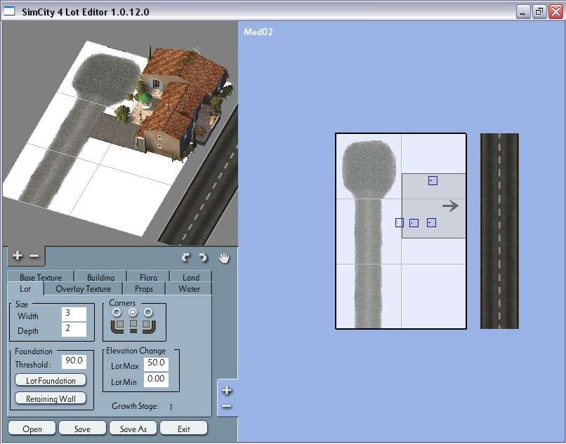Image resolution: width=566 pixels, height=444 pixels.
Task: Focus the Foundation Threshold field
Action: point(74,361)
